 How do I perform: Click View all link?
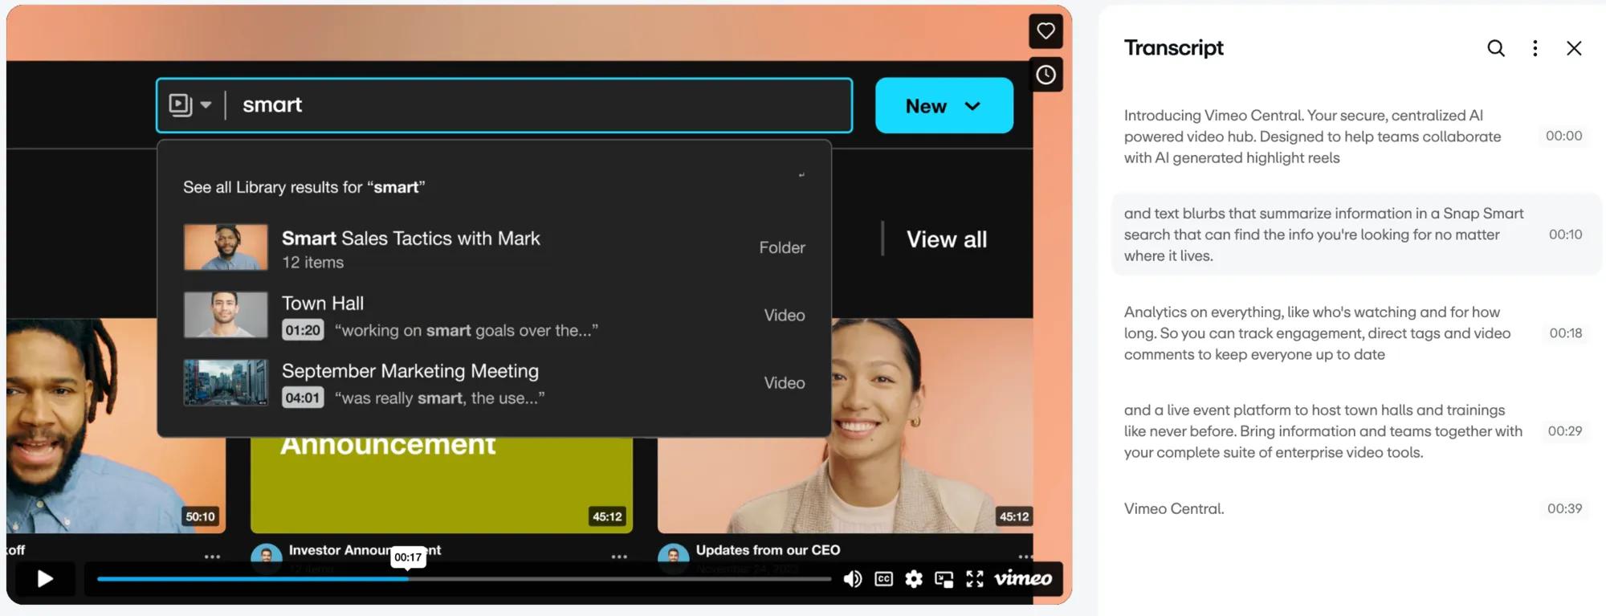pyautogui.click(x=946, y=239)
